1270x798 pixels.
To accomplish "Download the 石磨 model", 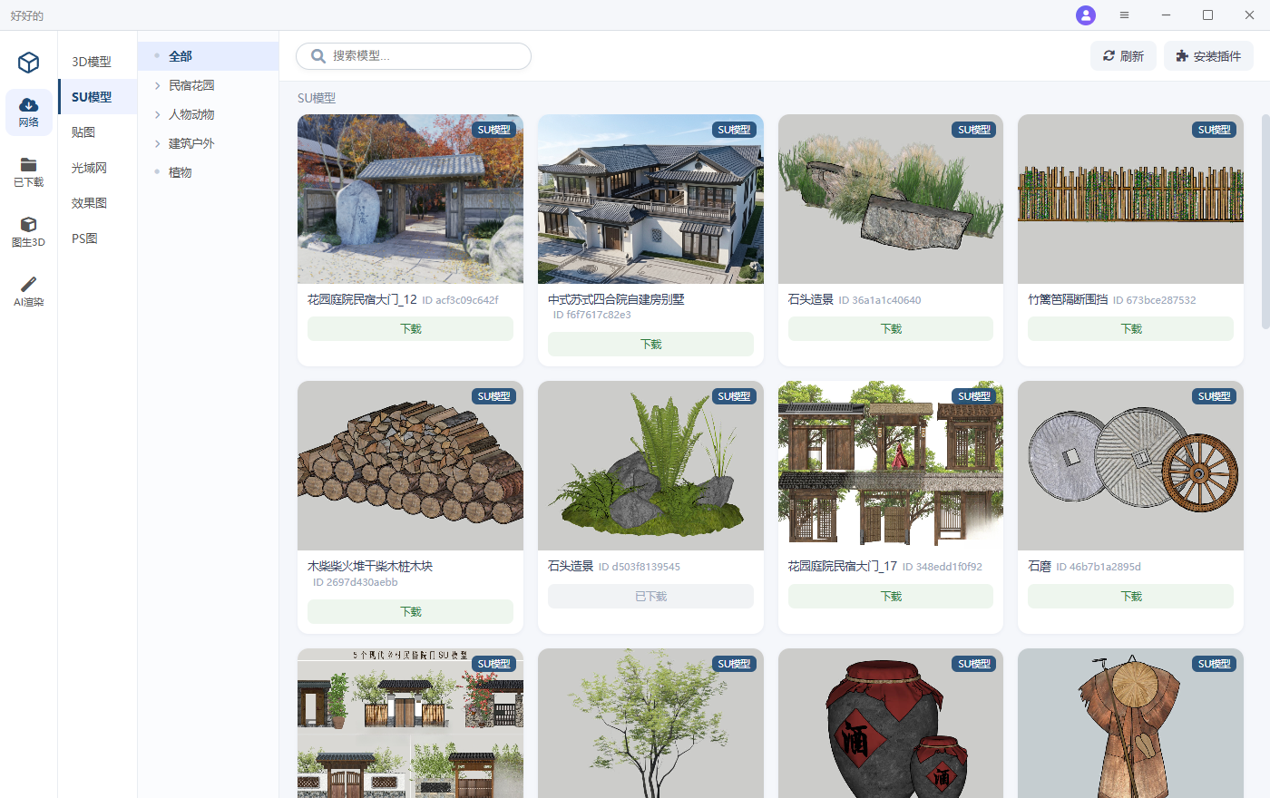I will [x=1130, y=597].
